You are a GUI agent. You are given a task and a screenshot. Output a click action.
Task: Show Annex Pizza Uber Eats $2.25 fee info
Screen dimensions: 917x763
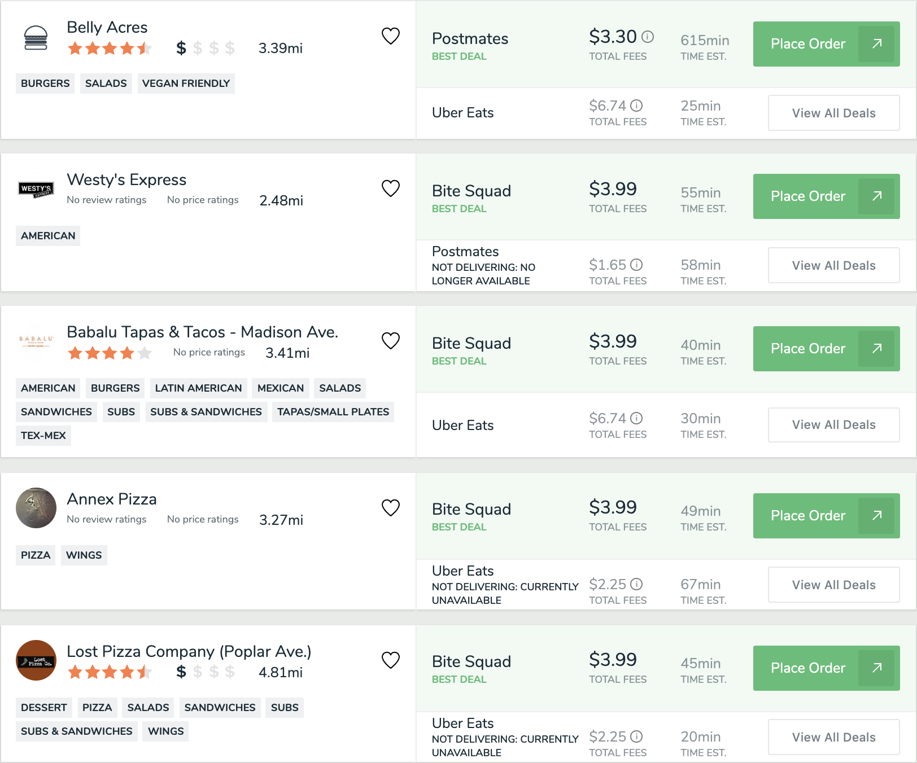tap(636, 584)
